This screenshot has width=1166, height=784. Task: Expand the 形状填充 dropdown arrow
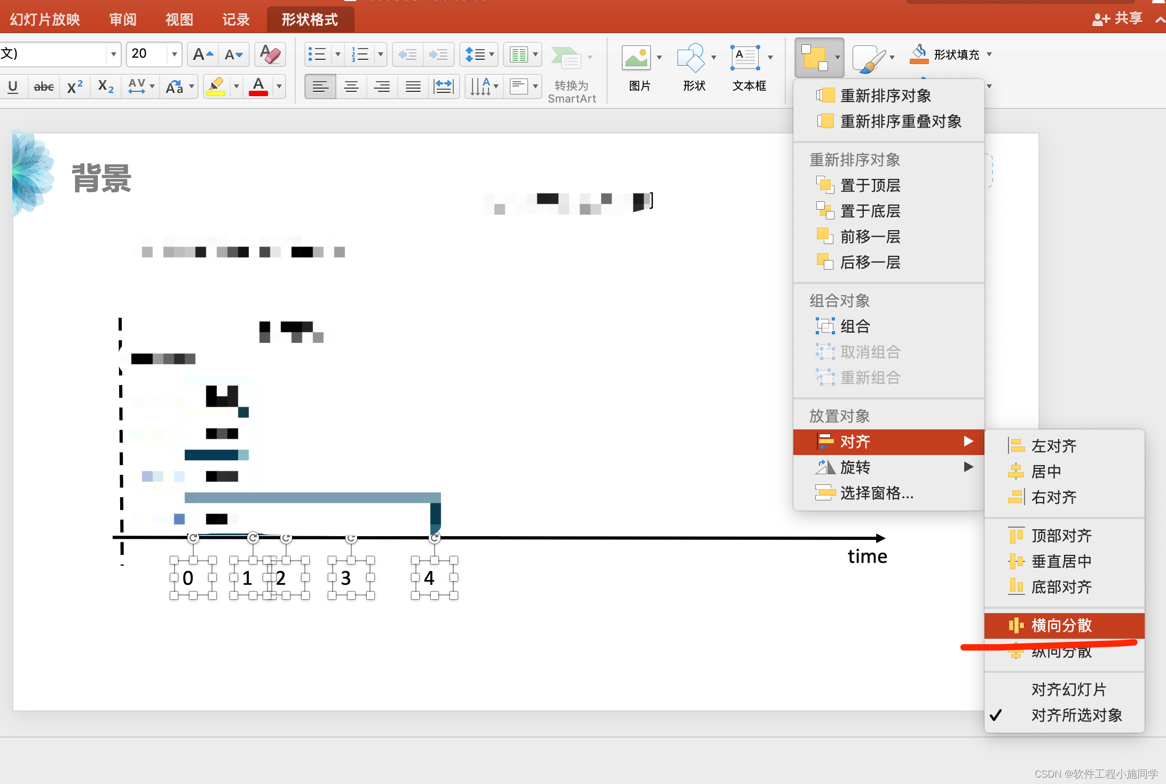(989, 54)
